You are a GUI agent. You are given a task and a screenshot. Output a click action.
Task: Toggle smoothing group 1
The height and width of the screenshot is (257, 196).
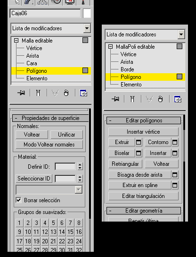(x=19, y=223)
